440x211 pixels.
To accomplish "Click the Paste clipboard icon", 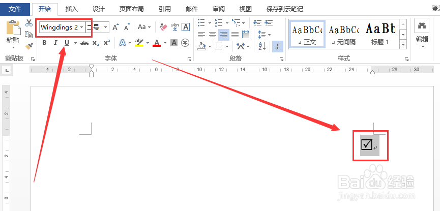I will pos(13,27).
